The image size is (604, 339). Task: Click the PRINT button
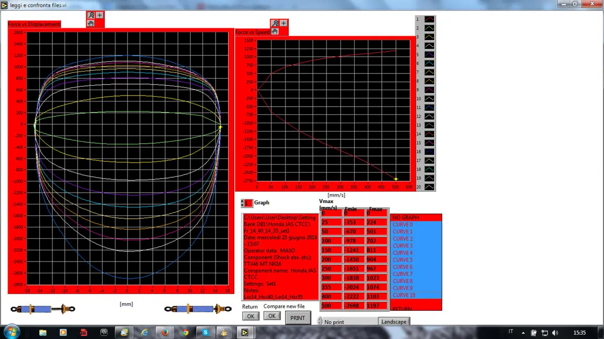coord(298,318)
